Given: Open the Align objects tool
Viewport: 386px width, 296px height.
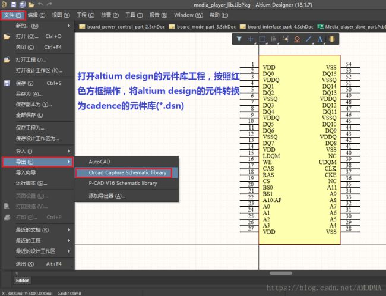Looking at the screenshot, I should tap(274, 39).
